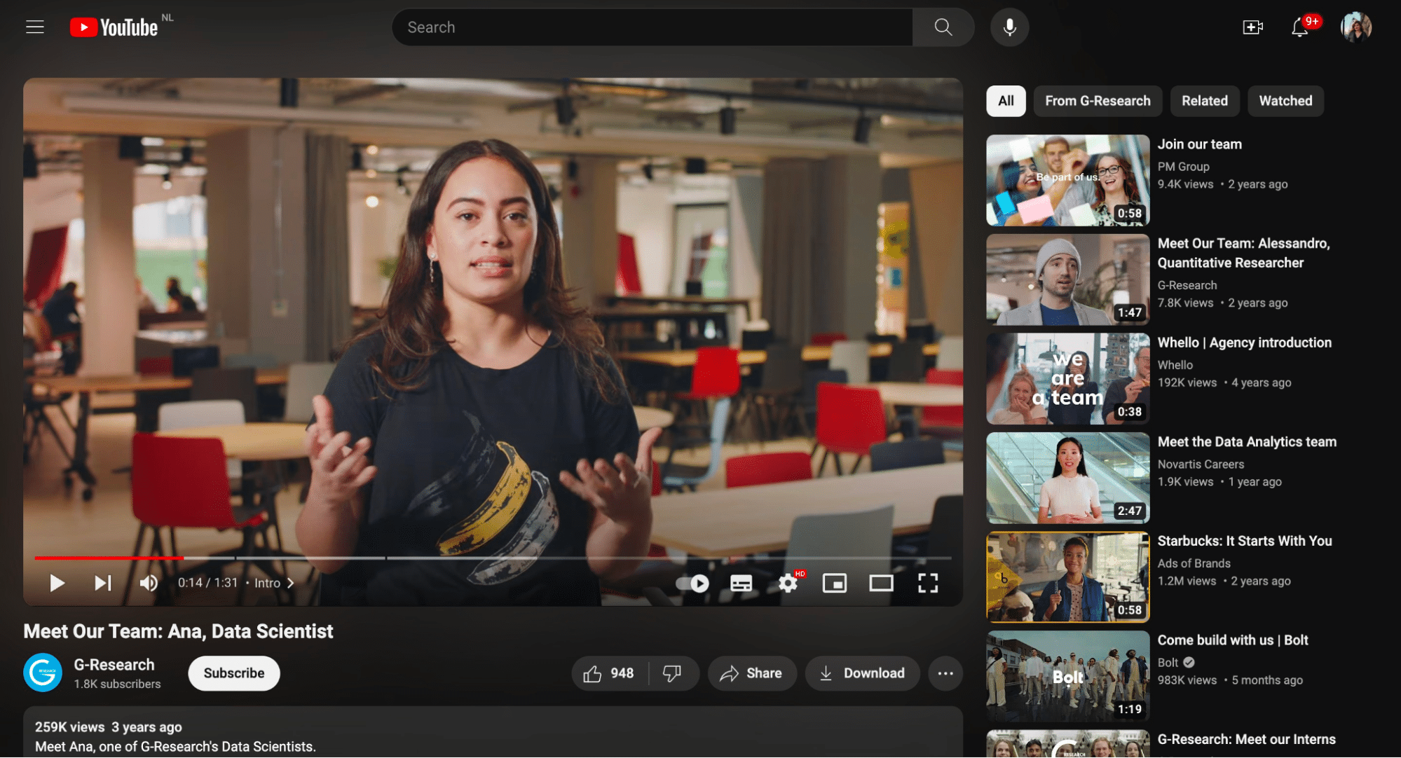Switch to the Watched filter chip
1401x758 pixels.
click(x=1285, y=100)
